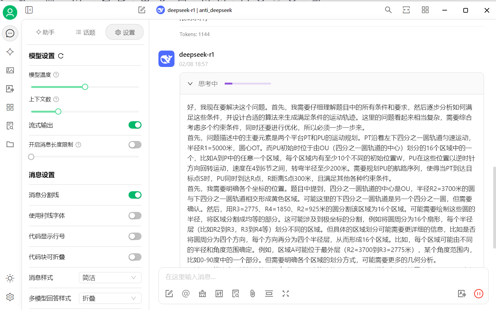Adjust the 模型温度 slider handle
Viewport: 496px width, 310px height.
[85, 87]
